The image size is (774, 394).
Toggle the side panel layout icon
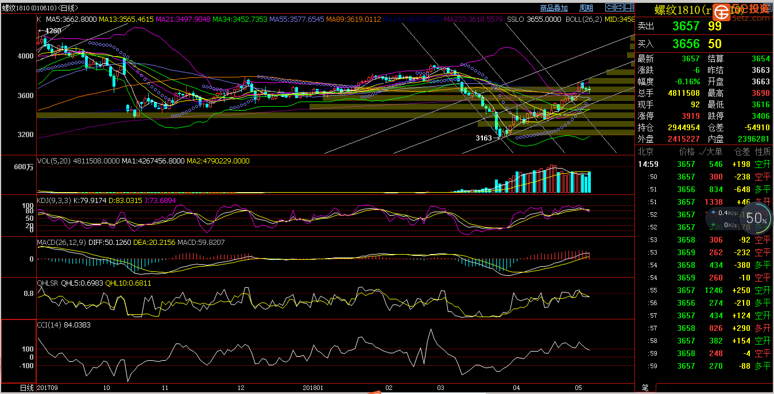click(629, 7)
